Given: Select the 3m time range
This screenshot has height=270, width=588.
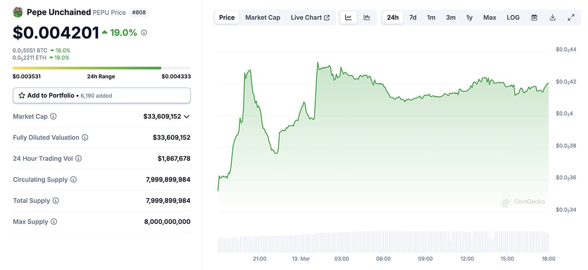Looking at the screenshot, I should (451, 18).
